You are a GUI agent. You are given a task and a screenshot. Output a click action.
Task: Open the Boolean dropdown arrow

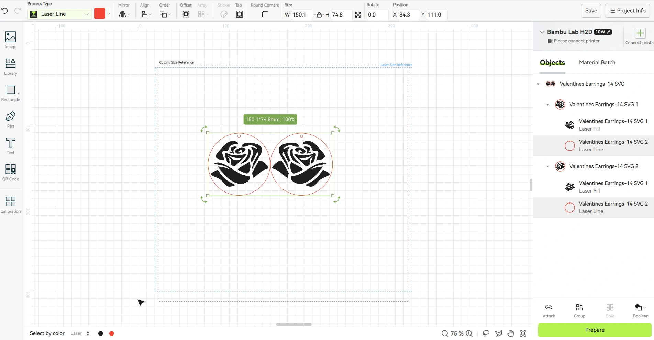pyautogui.click(x=645, y=308)
